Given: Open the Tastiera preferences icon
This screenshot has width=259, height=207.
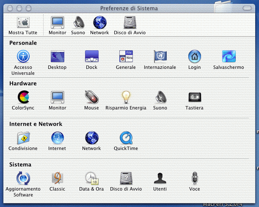Looking at the screenshot, I should (195, 97).
